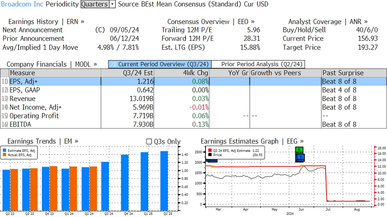Select the Operating Profit row
This screenshot has width=387, height=217.
[193, 116]
